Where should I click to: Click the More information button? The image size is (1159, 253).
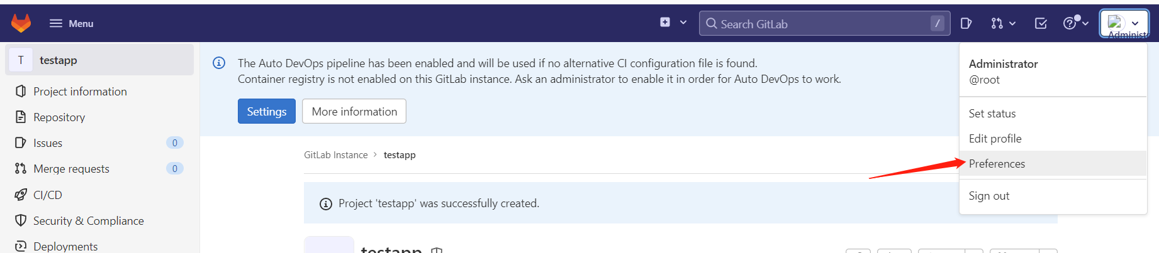[x=354, y=111]
